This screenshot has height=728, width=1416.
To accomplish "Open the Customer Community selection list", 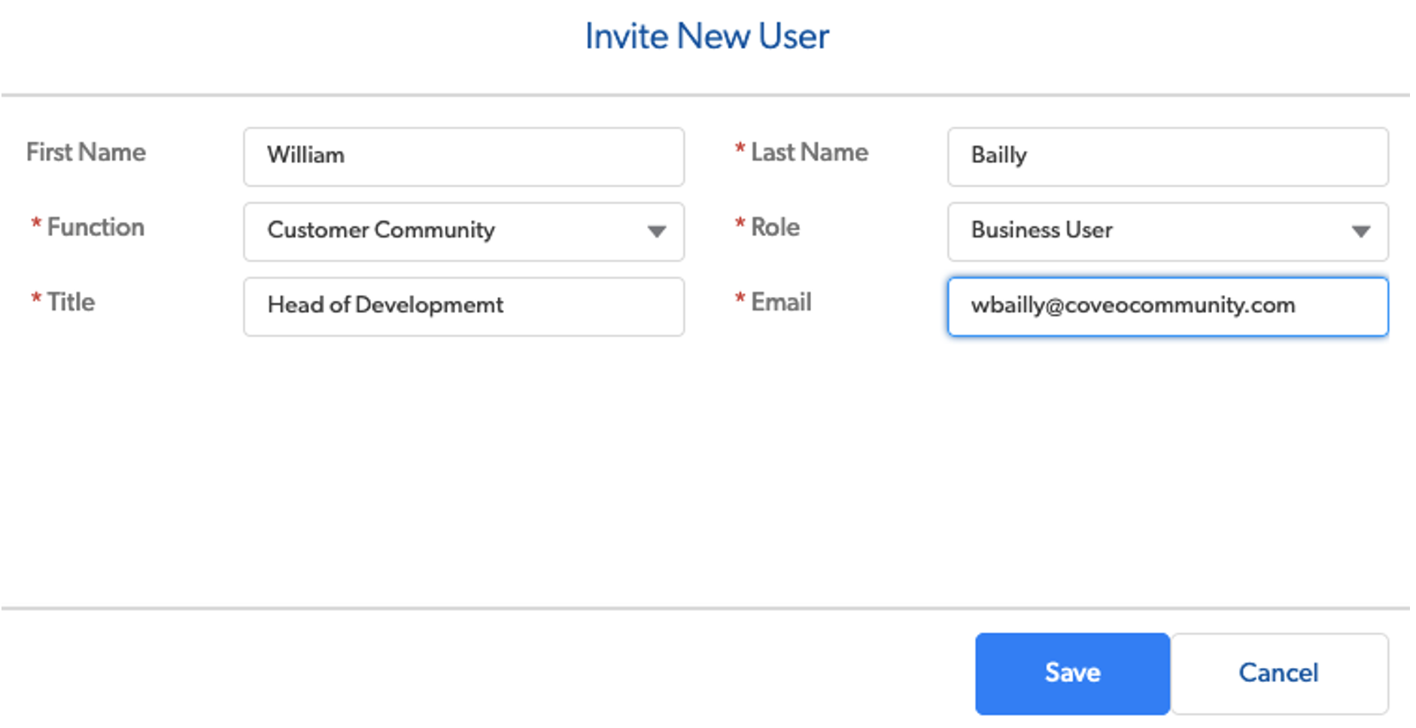I will tap(463, 232).
